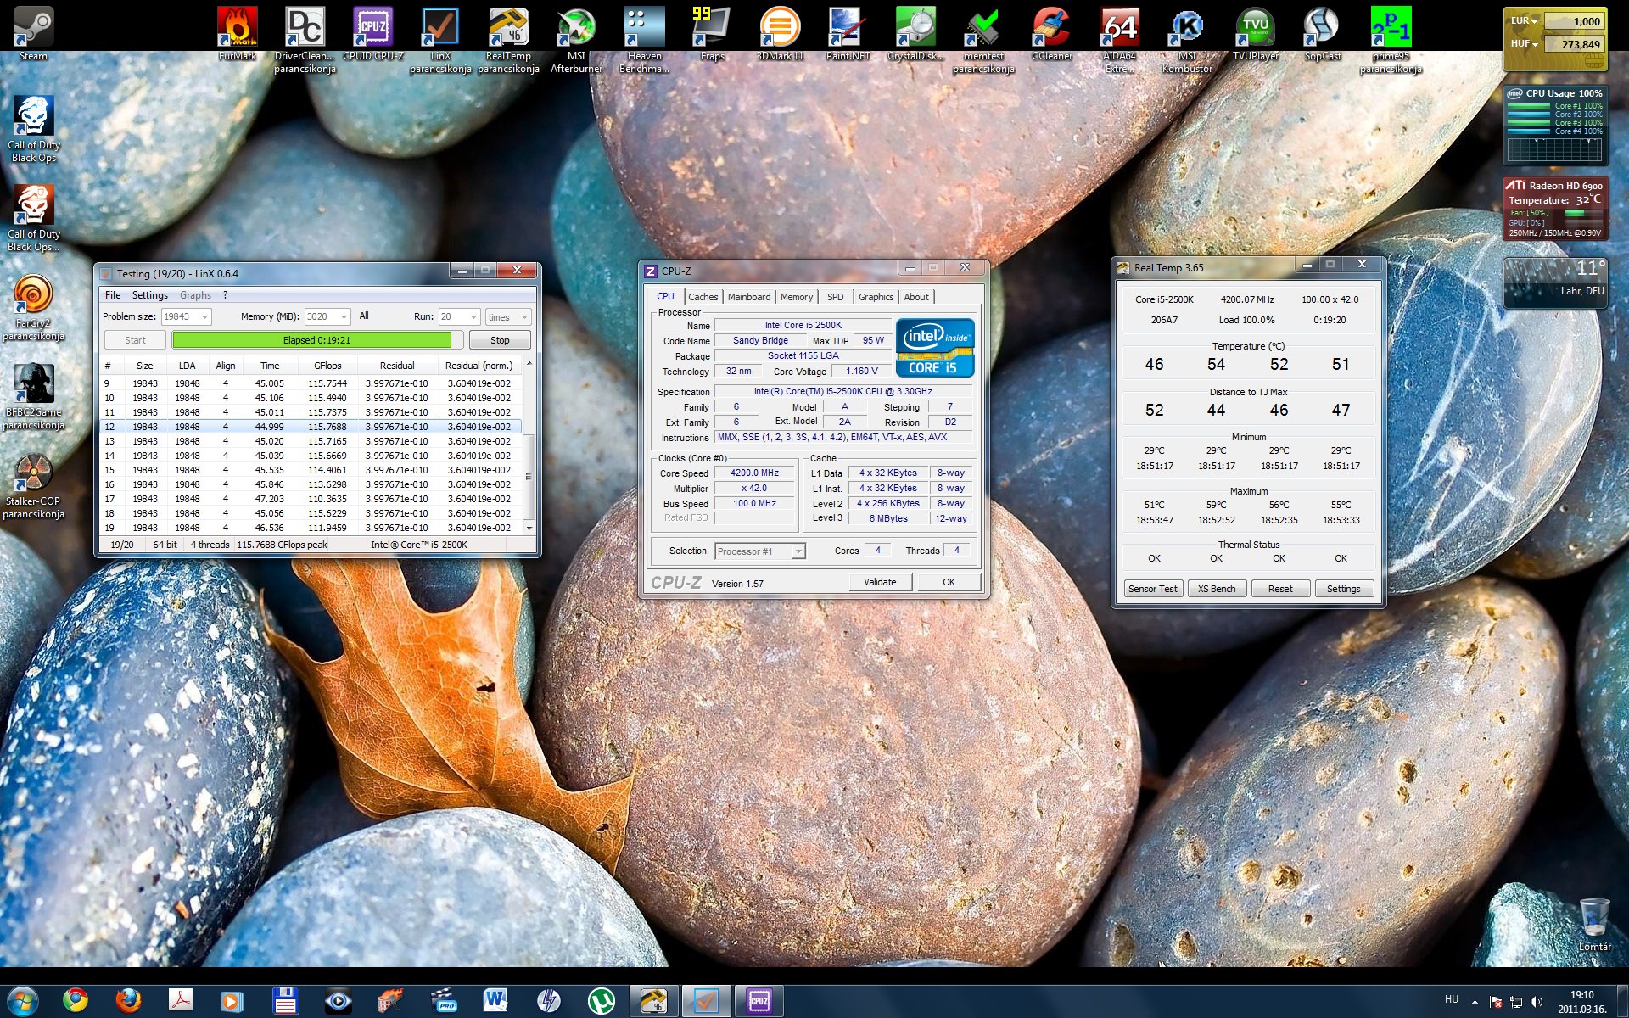This screenshot has width=1629, height=1018.
Task: Expand the Problem size dropdown in LinX
Action: click(204, 317)
